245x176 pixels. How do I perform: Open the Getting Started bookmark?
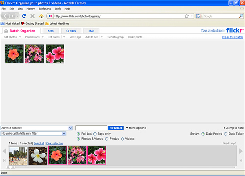(x=32, y=24)
